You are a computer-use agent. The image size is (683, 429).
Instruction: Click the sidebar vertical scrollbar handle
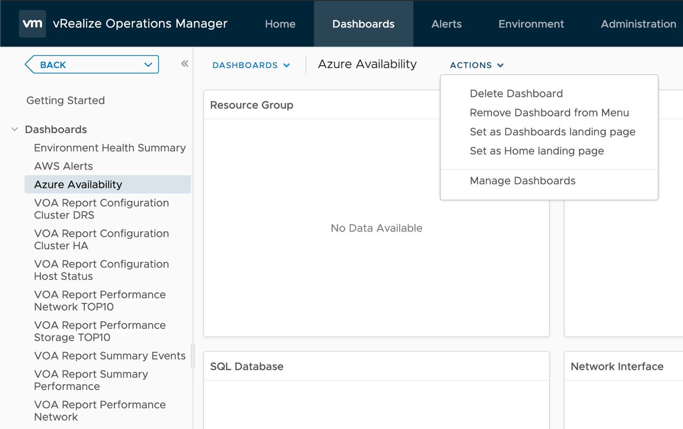coord(193,356)
